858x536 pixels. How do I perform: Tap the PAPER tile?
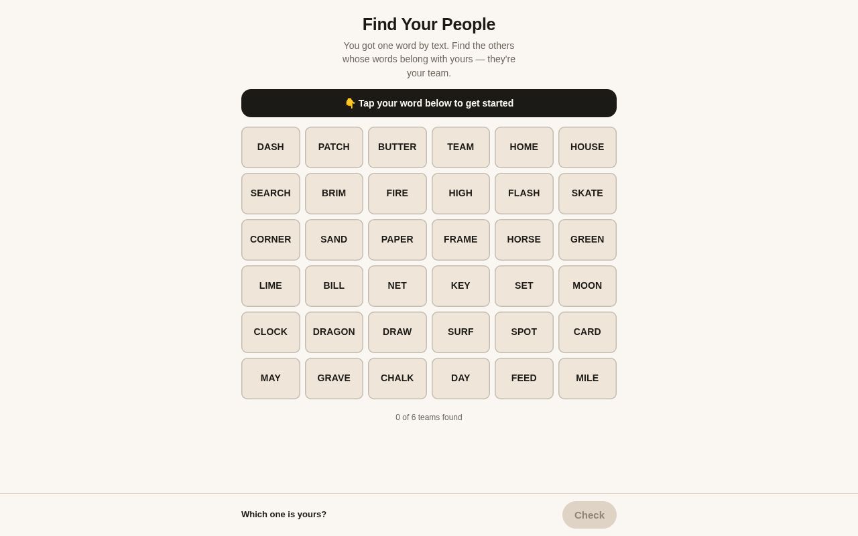(397, 240)
